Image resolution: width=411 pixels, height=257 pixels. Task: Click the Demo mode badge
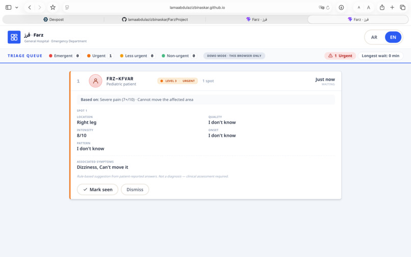tap(234, 56)
